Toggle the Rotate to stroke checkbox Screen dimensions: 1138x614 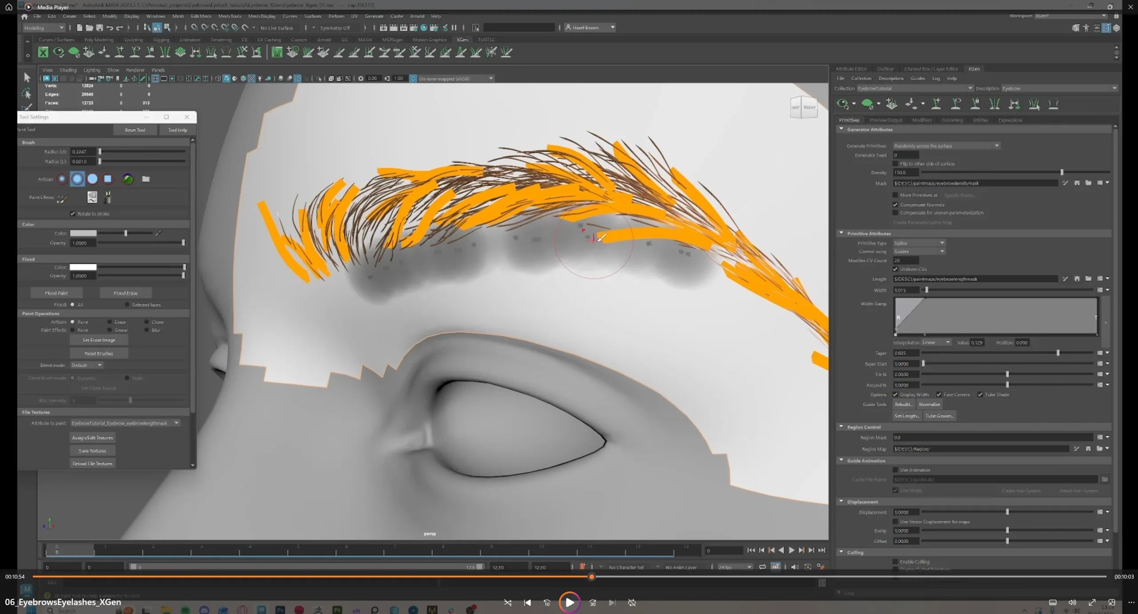click(x=73, y=214)
